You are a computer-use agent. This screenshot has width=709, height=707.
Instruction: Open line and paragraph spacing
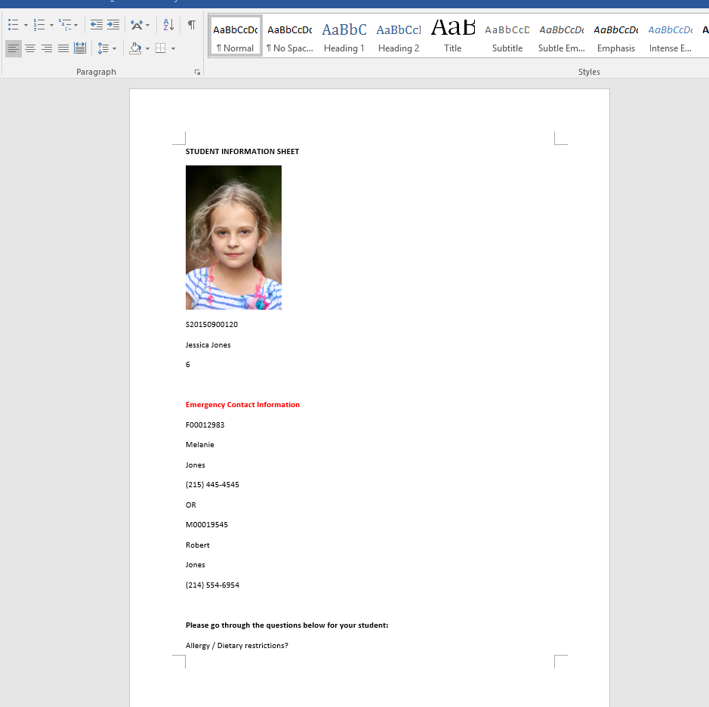(x=103, y=48)
